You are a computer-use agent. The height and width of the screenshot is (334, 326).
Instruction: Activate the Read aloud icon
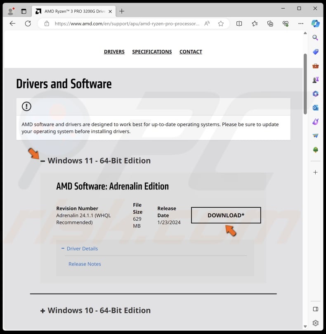(207, 24)
